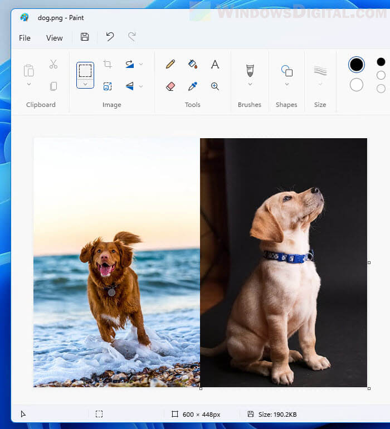
Task: Open the File menu
Action: [25, 38]
